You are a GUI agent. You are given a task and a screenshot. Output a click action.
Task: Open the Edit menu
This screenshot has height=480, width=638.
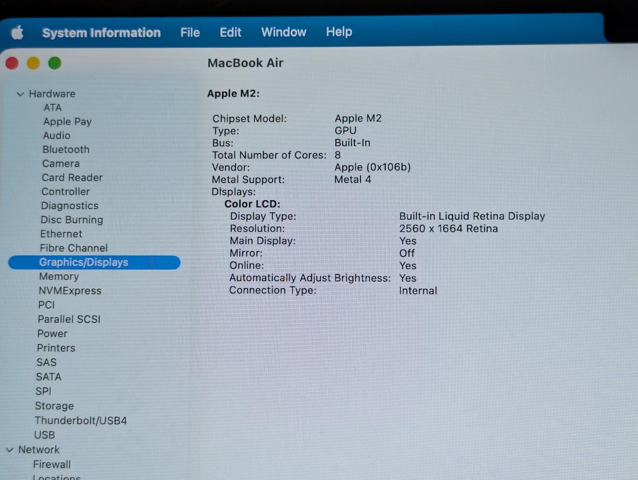tap(230, 32)
